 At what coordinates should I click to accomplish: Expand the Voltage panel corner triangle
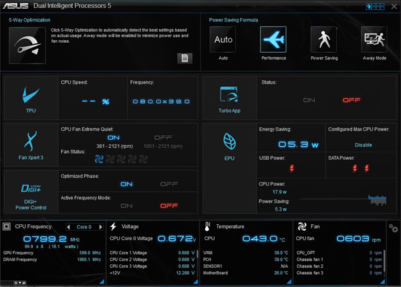[196, 282]
